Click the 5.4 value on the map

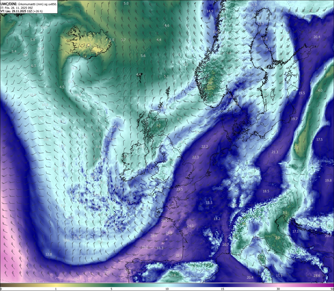pos(14,51)
